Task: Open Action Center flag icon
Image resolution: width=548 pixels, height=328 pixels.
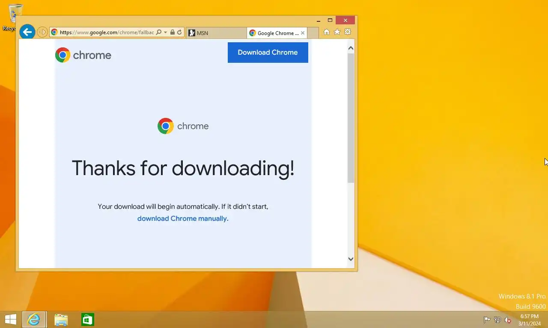Action: (487, 320)
